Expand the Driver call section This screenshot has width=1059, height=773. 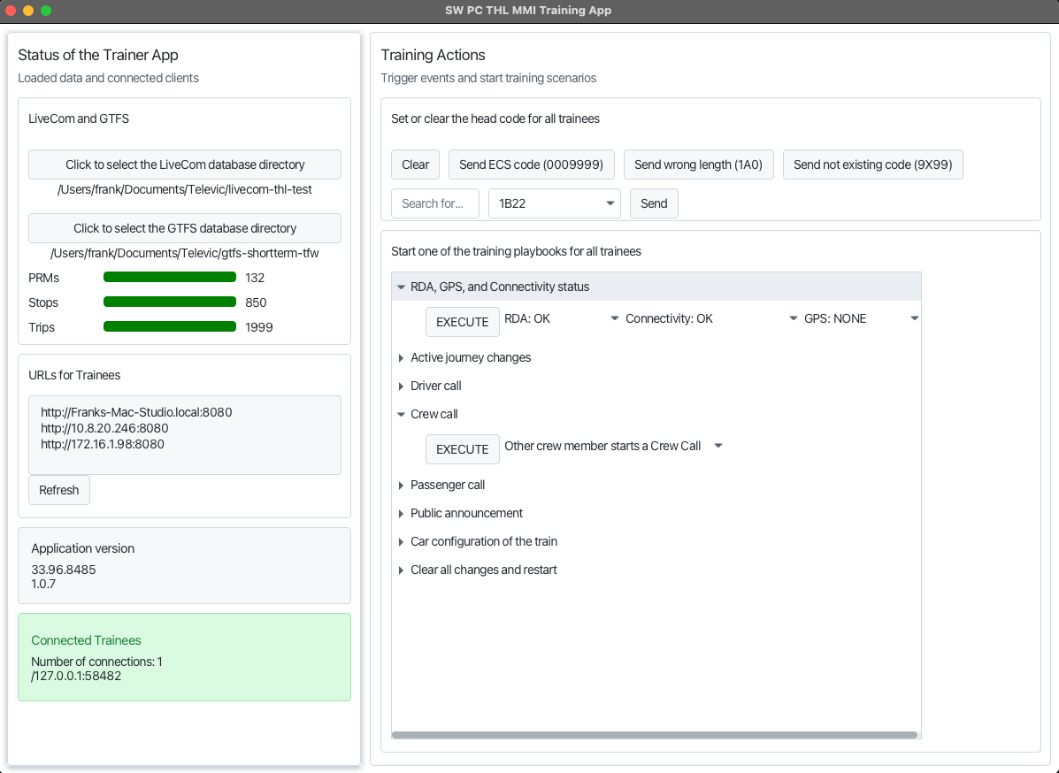(x=401, y=386)
